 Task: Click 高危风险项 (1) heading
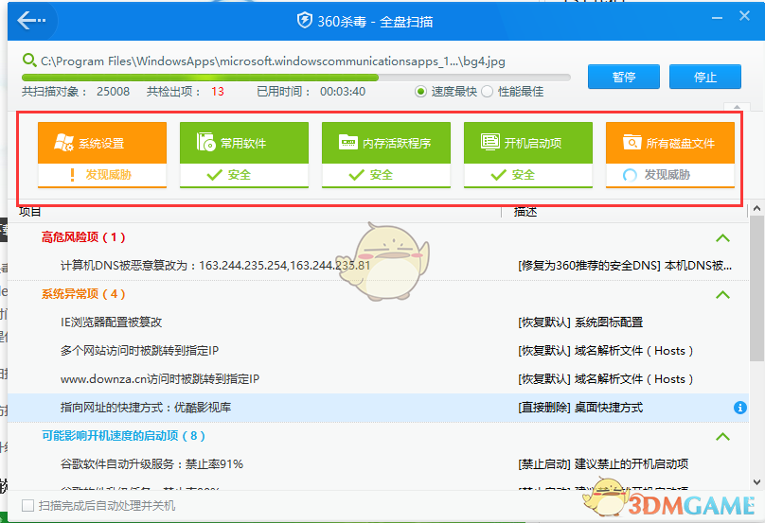click(x=83, y=237)
